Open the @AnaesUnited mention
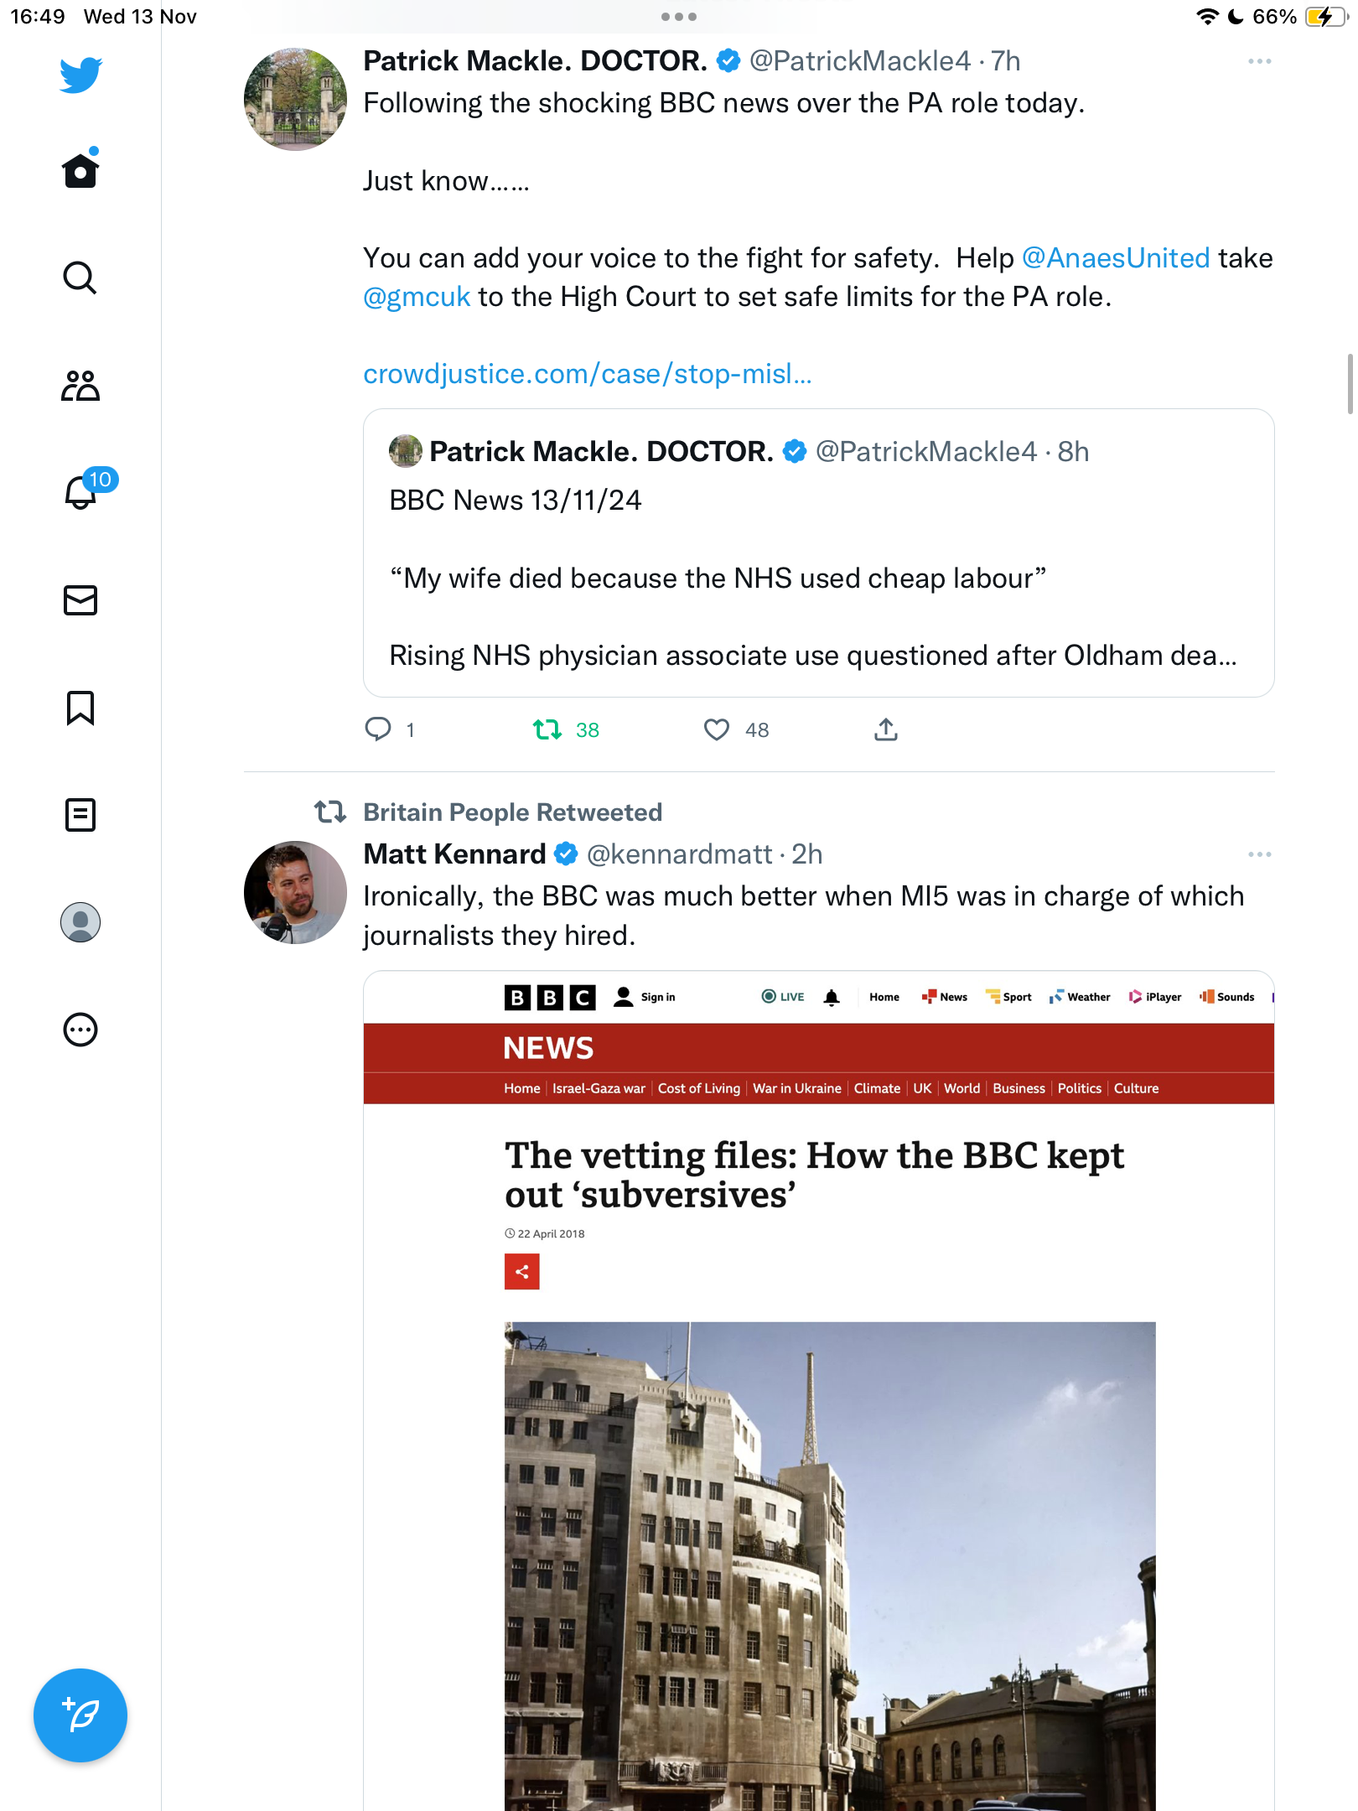 click(x=1116, y=258)
